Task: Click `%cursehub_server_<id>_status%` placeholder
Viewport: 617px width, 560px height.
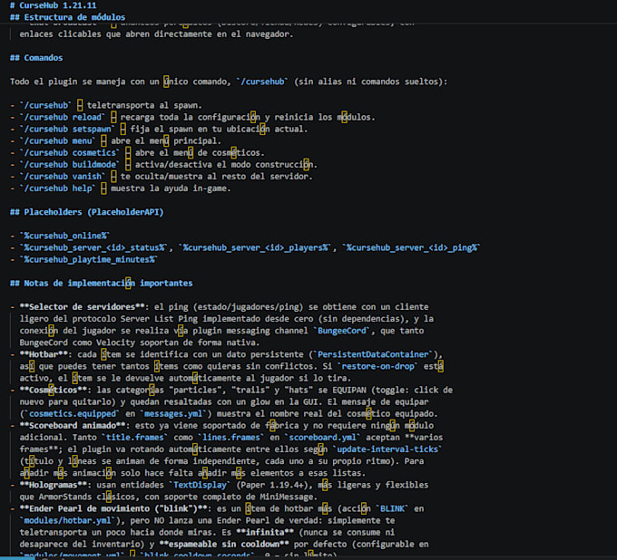Action: 93,247
